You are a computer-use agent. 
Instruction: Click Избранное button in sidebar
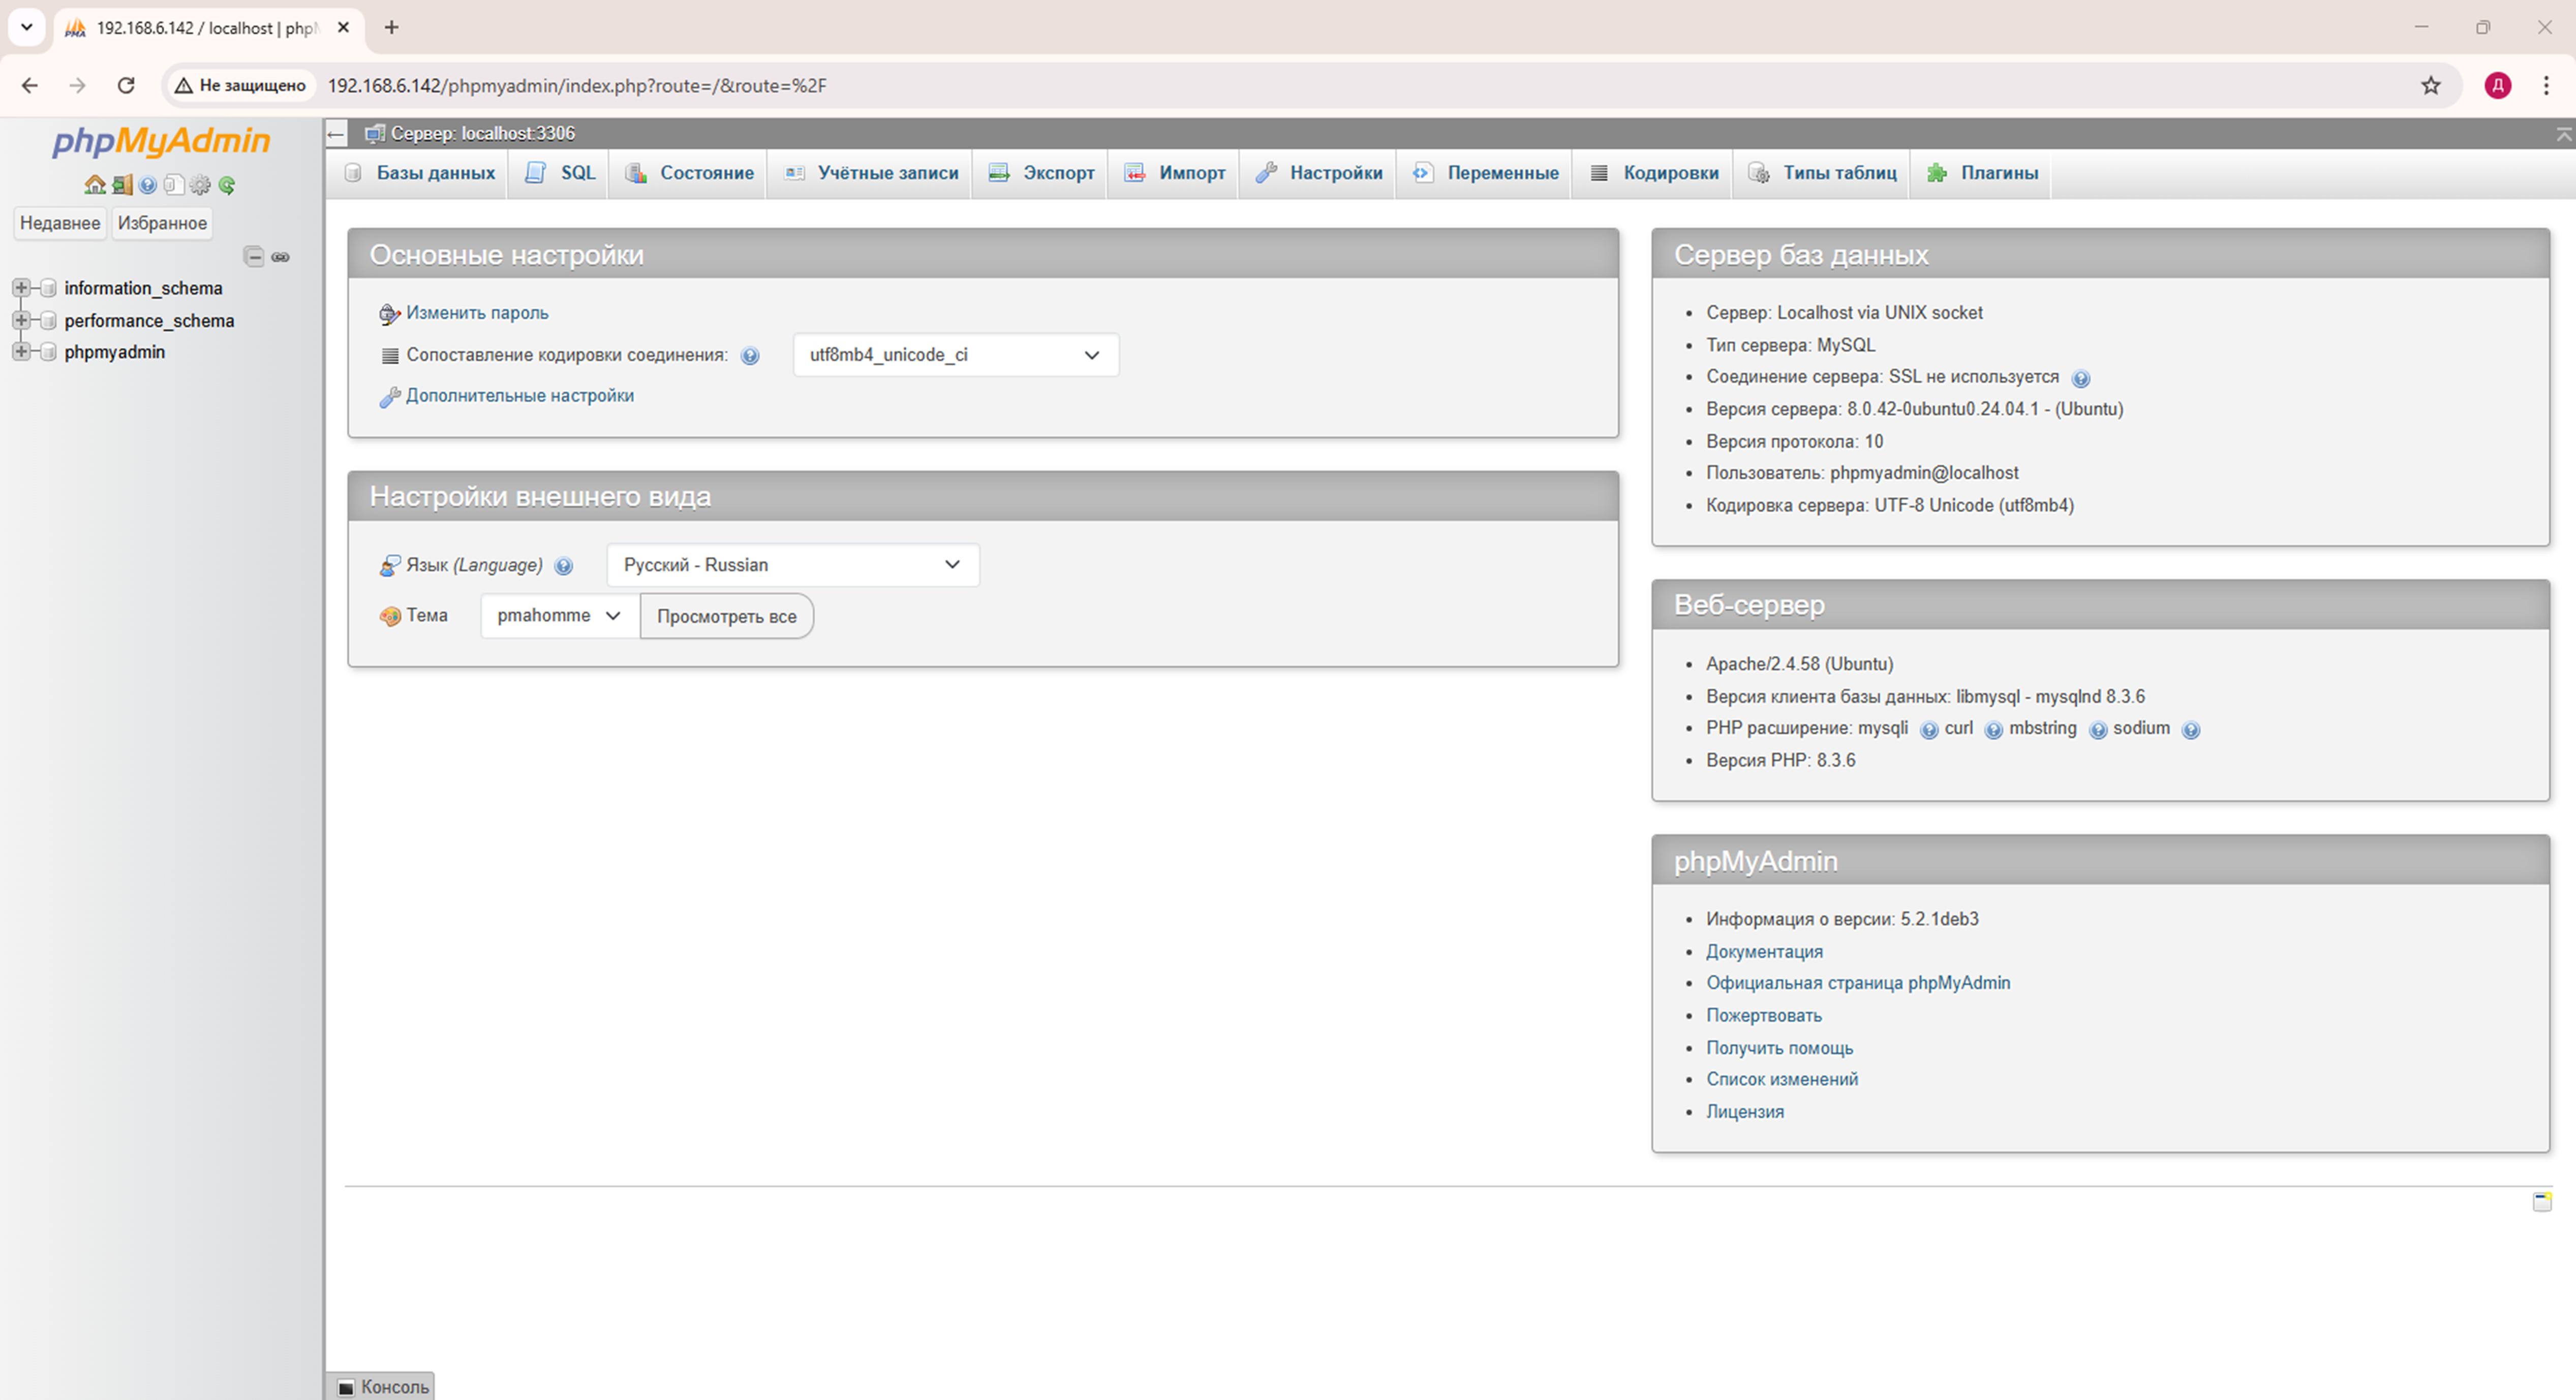pos(162,223)
